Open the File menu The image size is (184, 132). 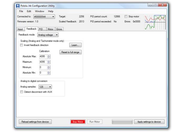(x=21, y=11)
